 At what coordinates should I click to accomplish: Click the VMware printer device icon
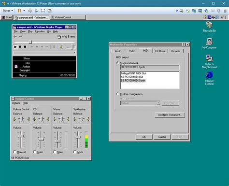200,11
